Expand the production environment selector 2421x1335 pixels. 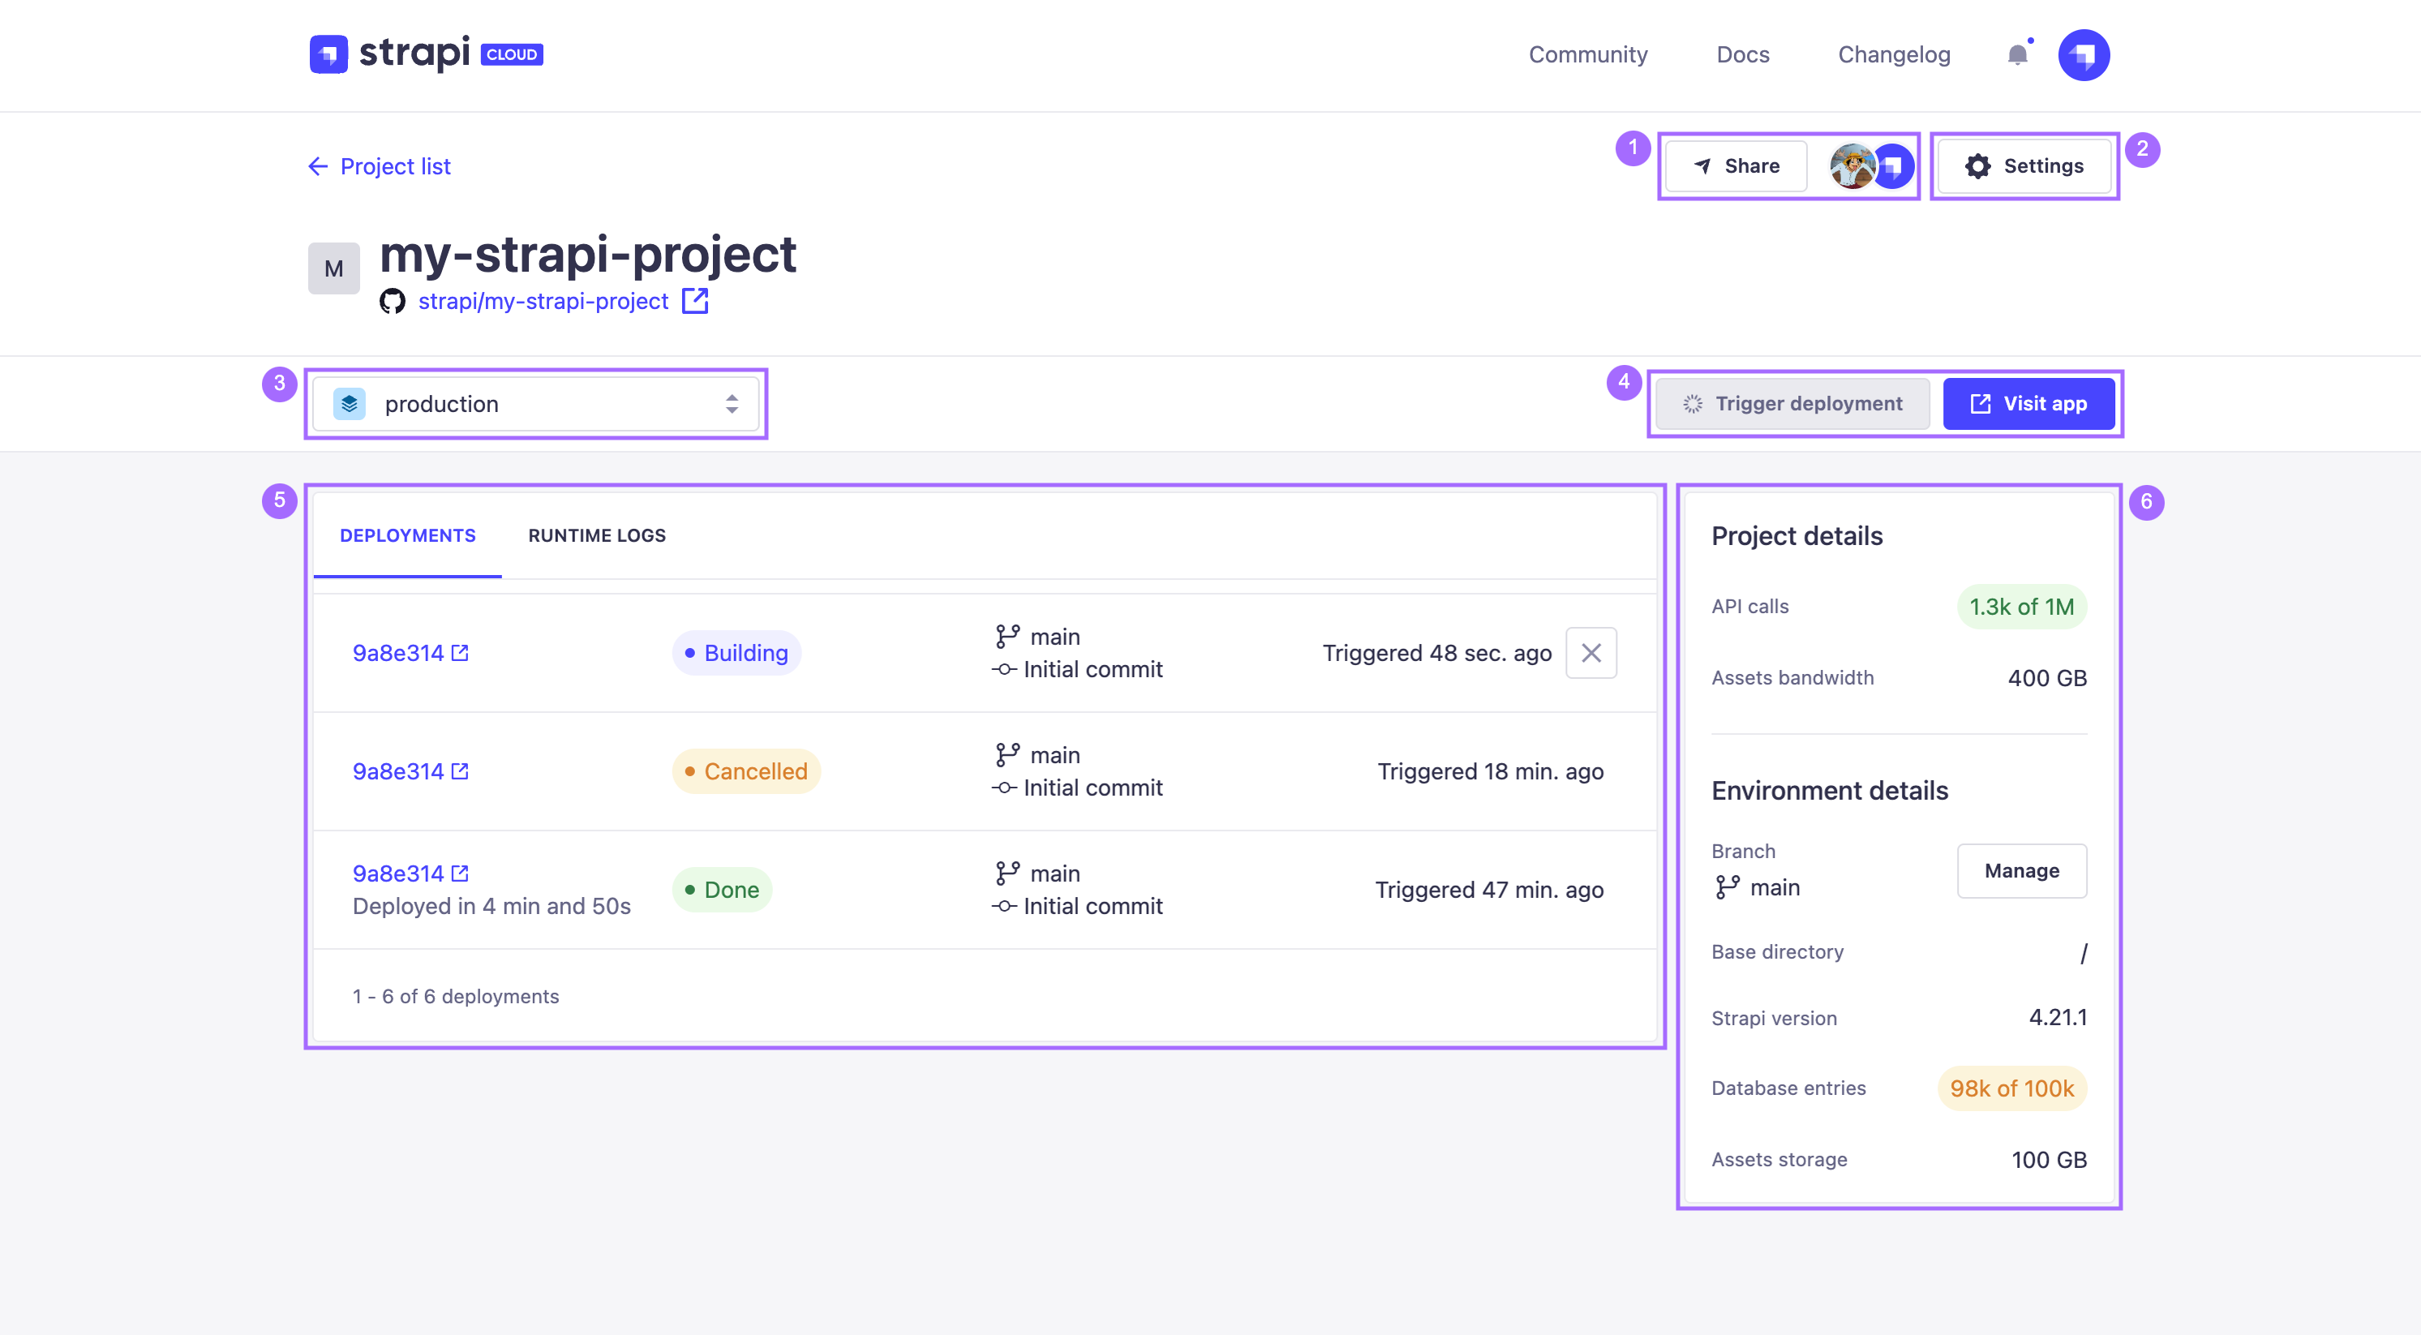tap(536, 403)
